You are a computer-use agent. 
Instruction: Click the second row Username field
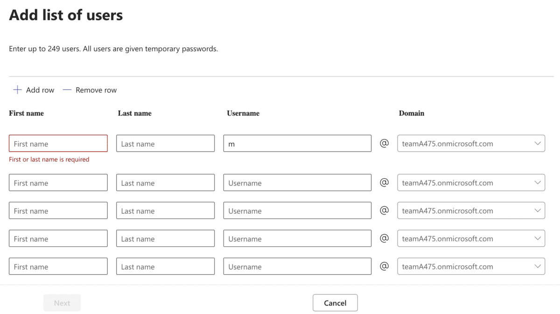(297, 182)
